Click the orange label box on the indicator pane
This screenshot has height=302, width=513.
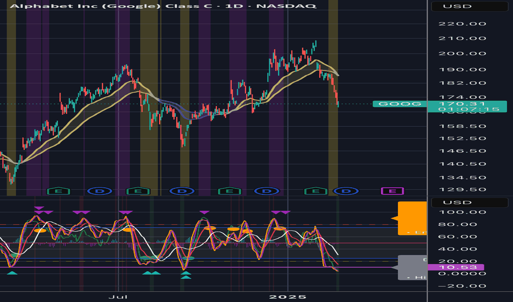[x=412, y=219]
